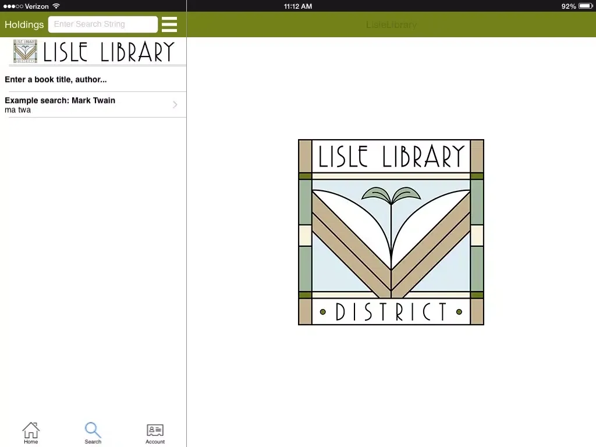Screen dimensions: 596x447
Task: Tap the Search magnifier tab
Action: pos(93,433)
